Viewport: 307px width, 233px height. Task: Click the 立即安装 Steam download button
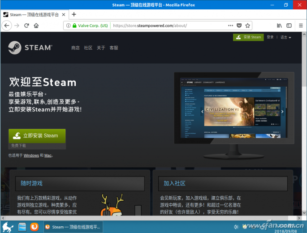[37, 136]
